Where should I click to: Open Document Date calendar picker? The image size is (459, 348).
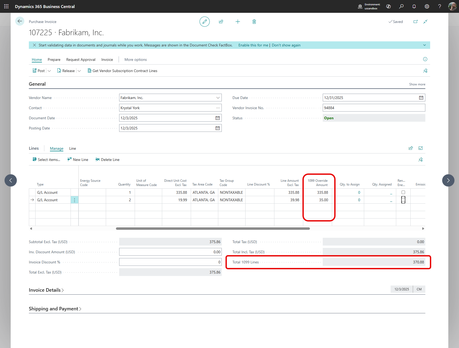217,118
